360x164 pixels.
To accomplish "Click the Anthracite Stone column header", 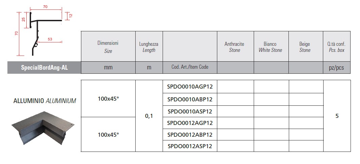I will click(x=234, y=47).
